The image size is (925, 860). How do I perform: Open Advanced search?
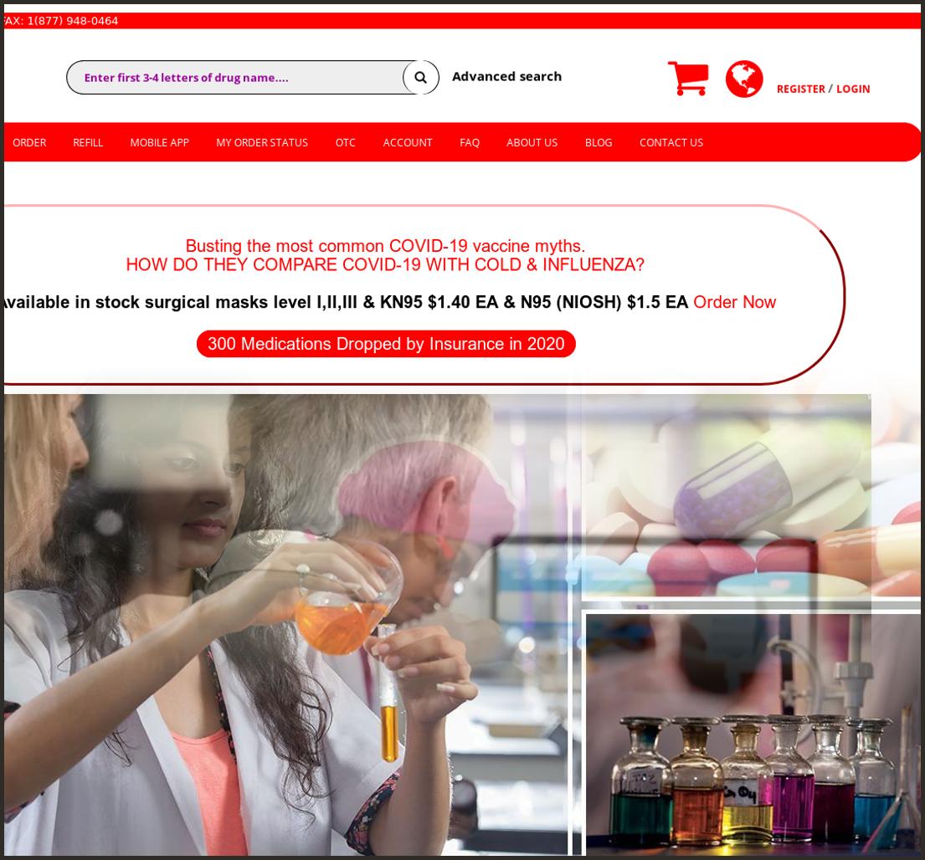coord(506,75)
